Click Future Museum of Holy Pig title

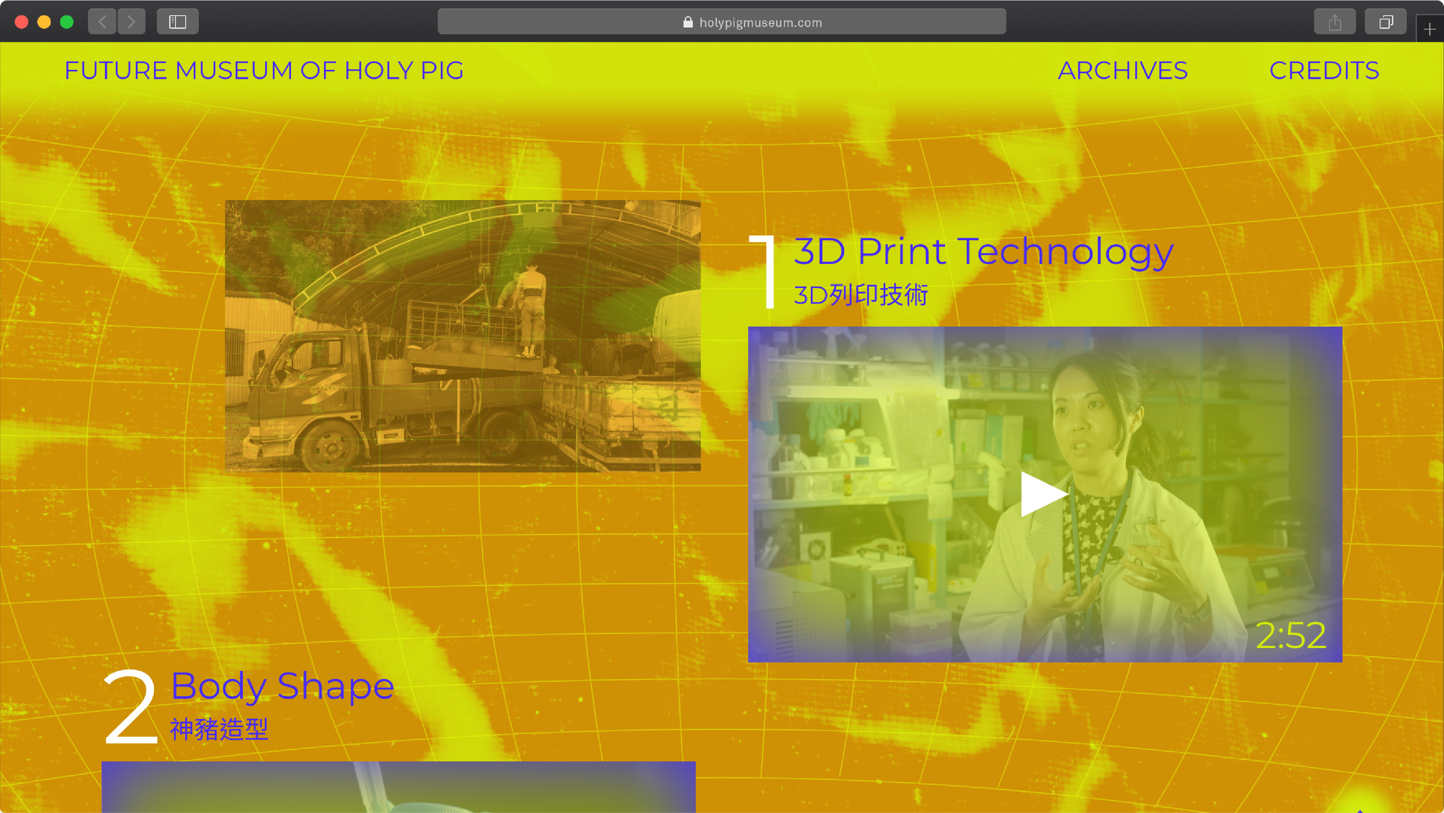(x=264, y=71)
